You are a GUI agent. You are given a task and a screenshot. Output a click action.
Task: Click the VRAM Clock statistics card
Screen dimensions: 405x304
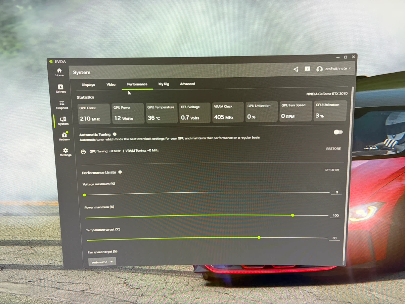point(228,112)
